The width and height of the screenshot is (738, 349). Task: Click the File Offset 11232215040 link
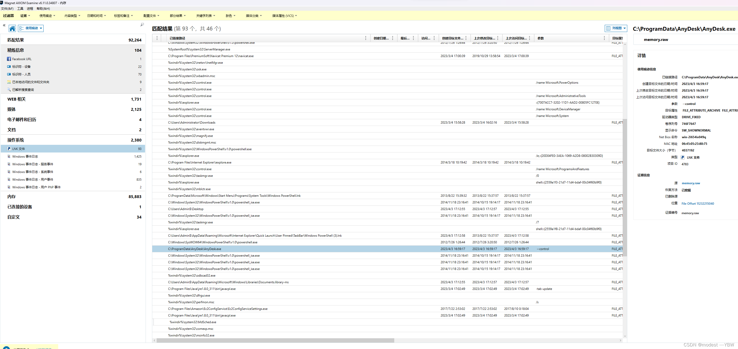(697, 204)
